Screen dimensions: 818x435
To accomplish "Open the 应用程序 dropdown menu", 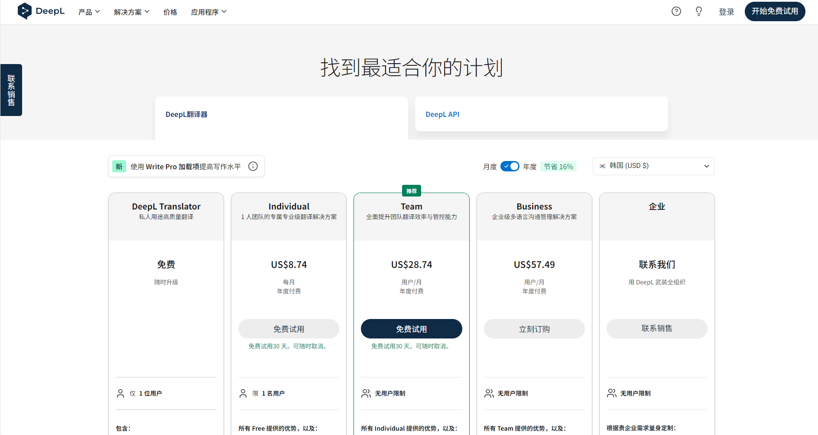I will click(x=209, y=12).
